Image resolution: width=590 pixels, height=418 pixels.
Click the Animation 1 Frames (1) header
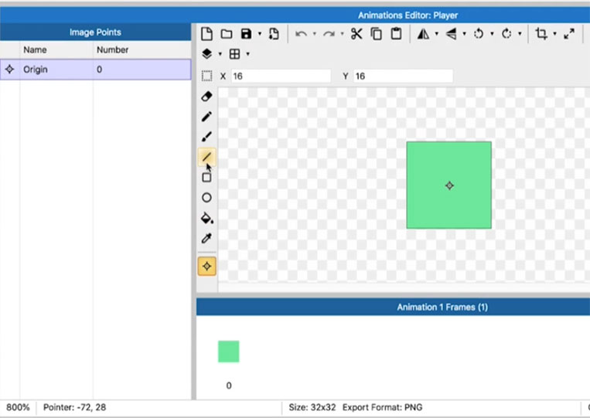(442, 307)
